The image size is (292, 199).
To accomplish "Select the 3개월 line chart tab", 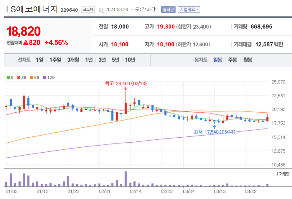I will pyautogui.click(x=73, y=60).
